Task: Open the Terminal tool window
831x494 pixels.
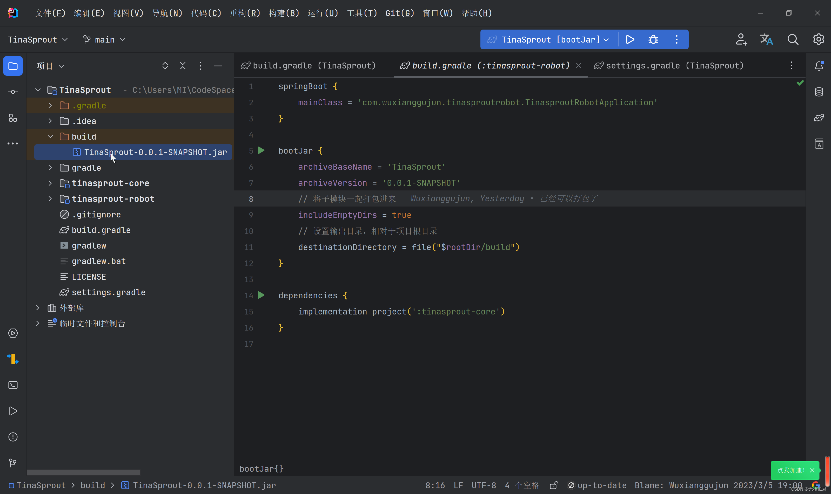Action: [13, 385]
